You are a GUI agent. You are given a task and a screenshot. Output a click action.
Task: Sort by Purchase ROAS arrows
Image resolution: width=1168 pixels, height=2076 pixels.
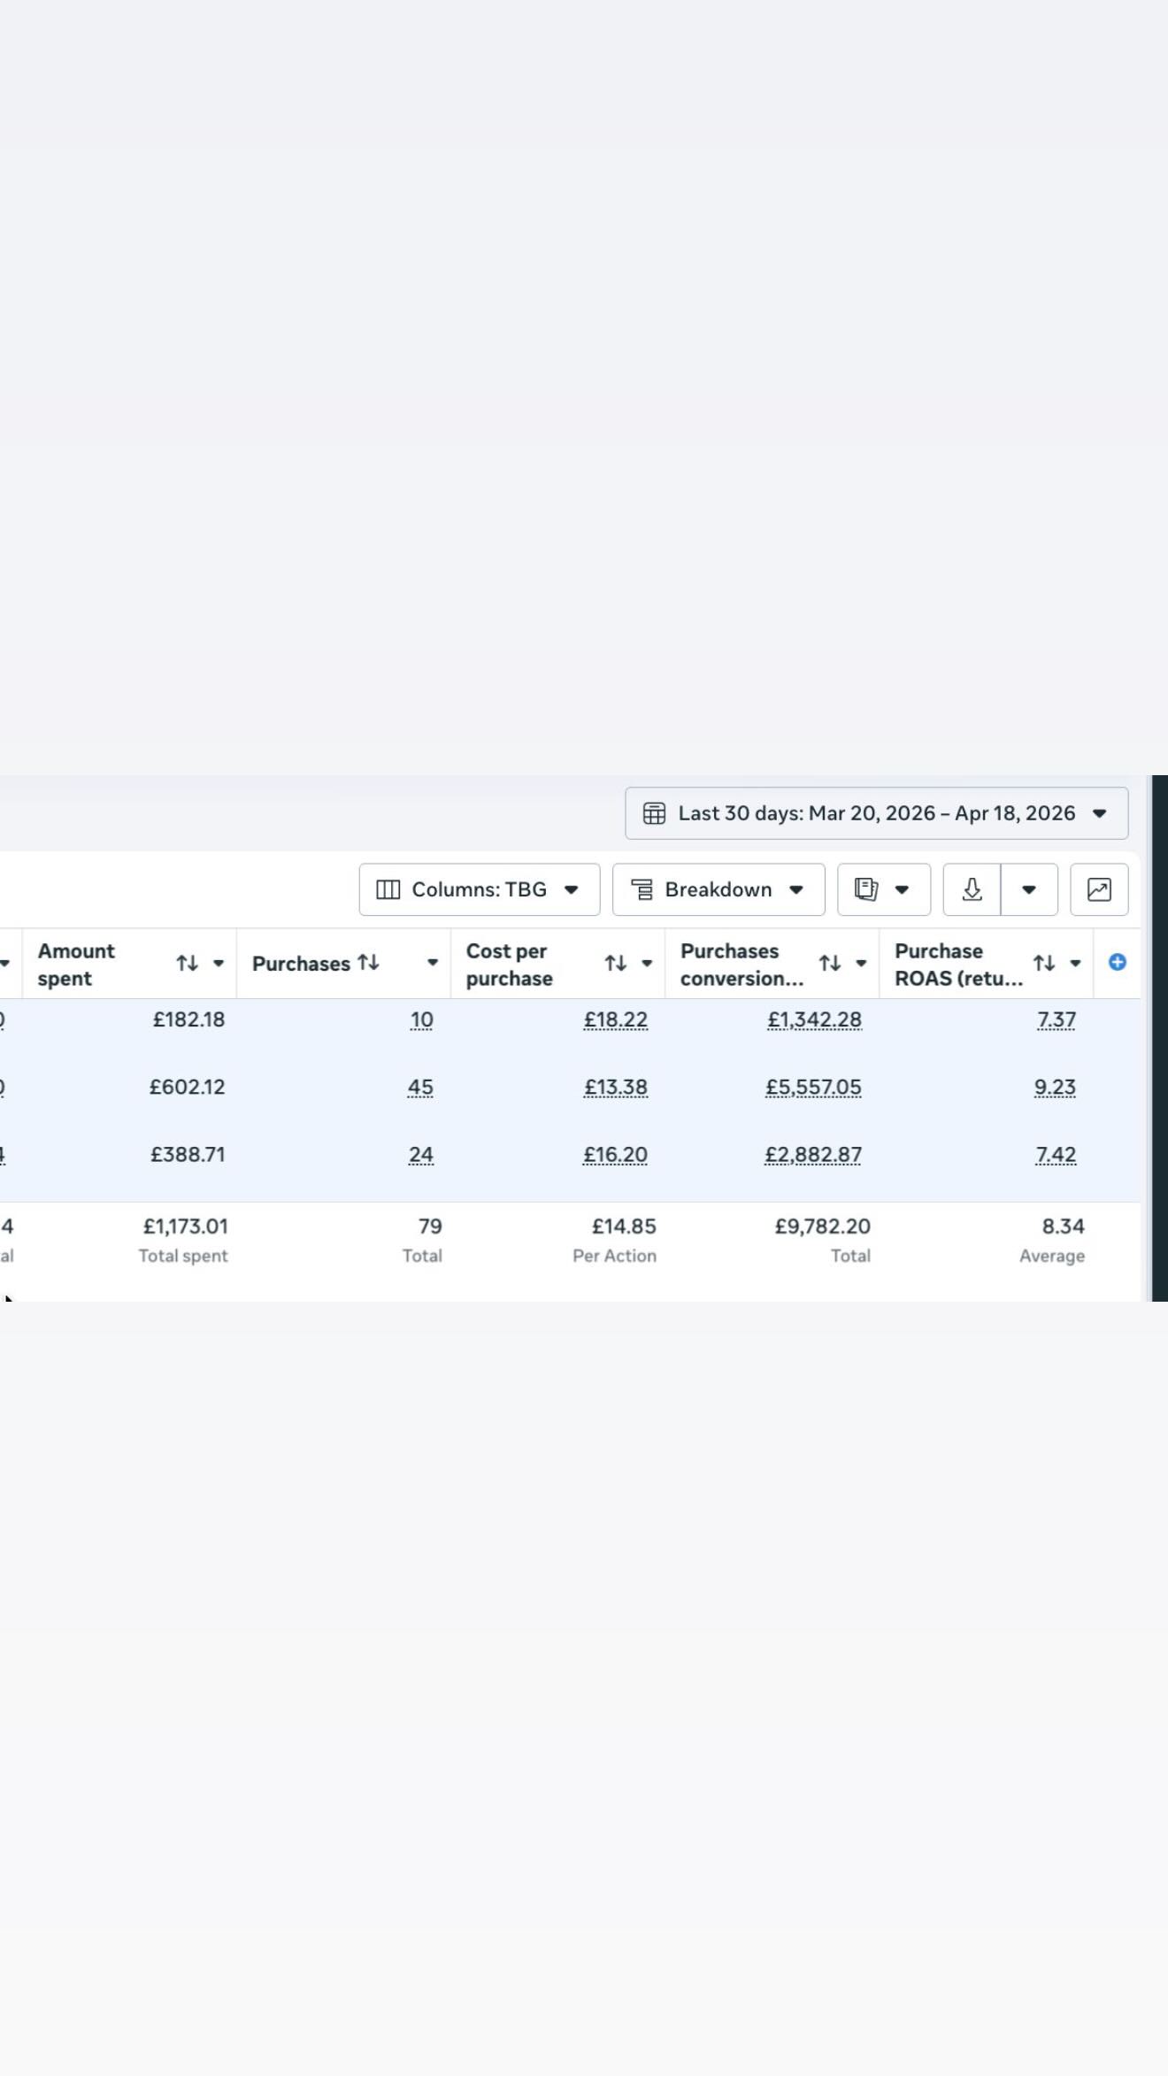point(1044,963)
